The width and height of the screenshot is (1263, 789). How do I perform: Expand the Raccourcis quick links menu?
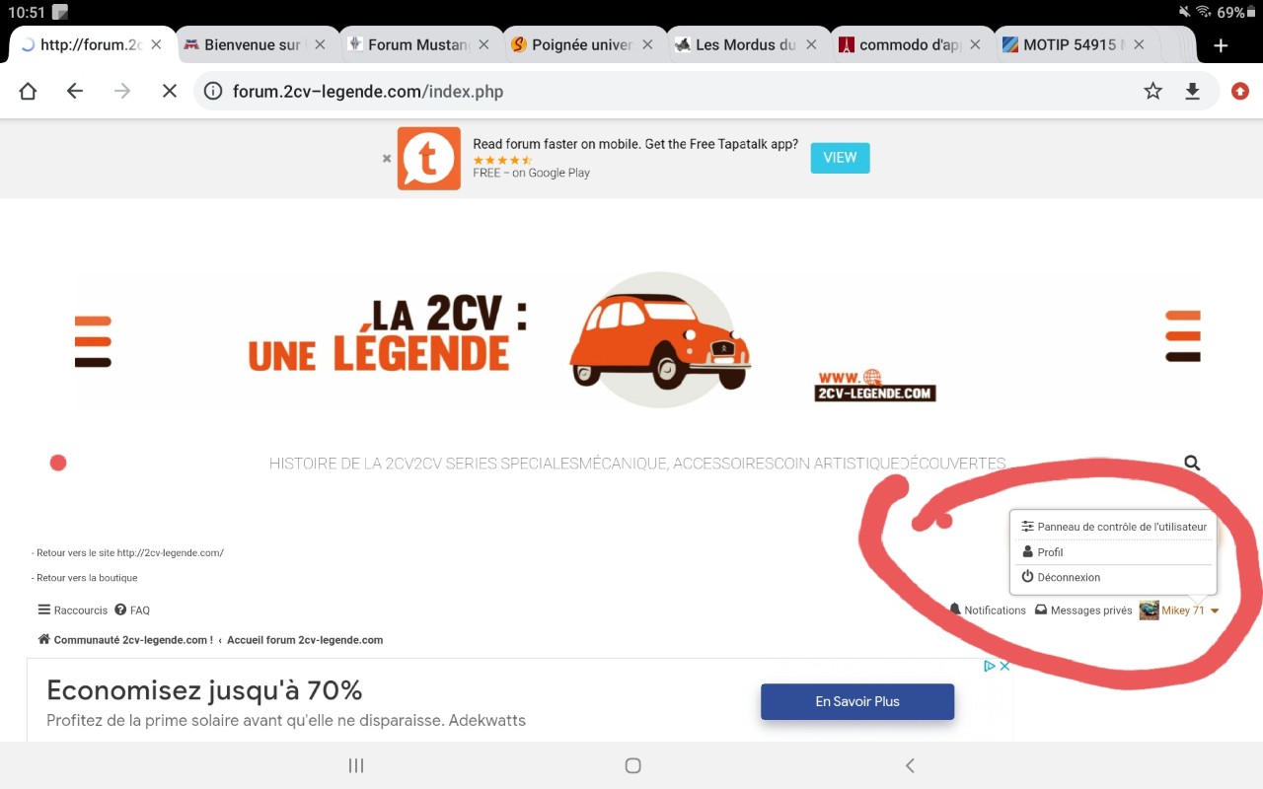72,610
